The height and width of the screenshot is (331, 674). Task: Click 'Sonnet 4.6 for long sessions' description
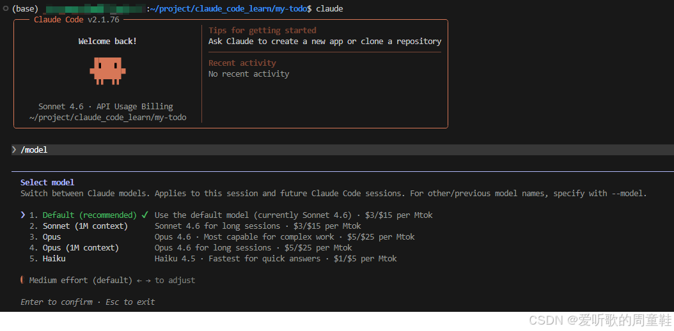point(258,226)
